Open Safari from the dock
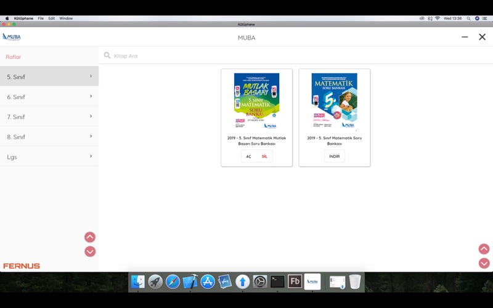The height and width of the screenshot is (308, 493). pyautogui.click(x=173, y=282)
